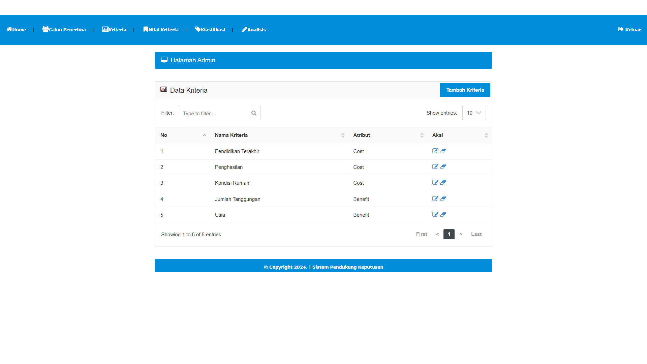
Task: Go to First page of entries
Action: (422, 234)
